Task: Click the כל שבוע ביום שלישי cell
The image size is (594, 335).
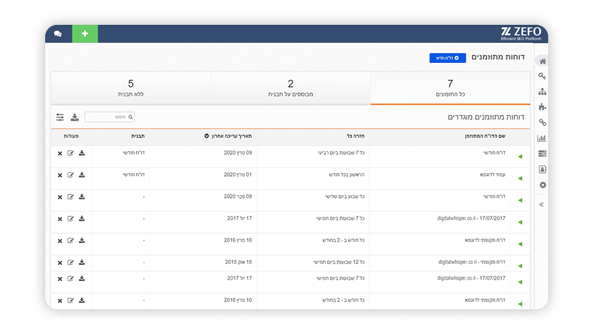Action: coord(345,197)
